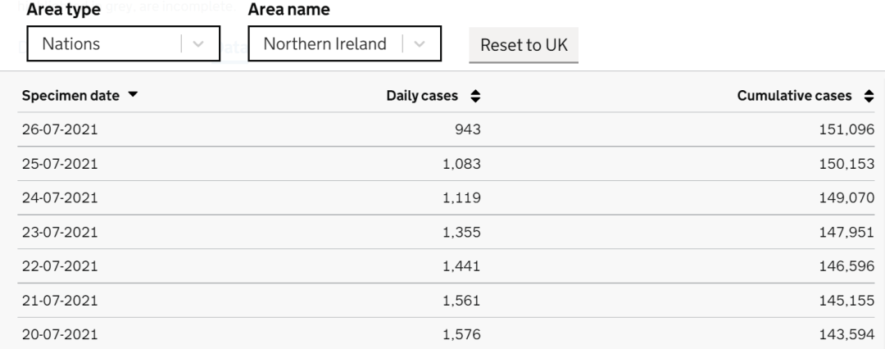
Task: Select the 20-07-2021 date row
Action: 60,333
